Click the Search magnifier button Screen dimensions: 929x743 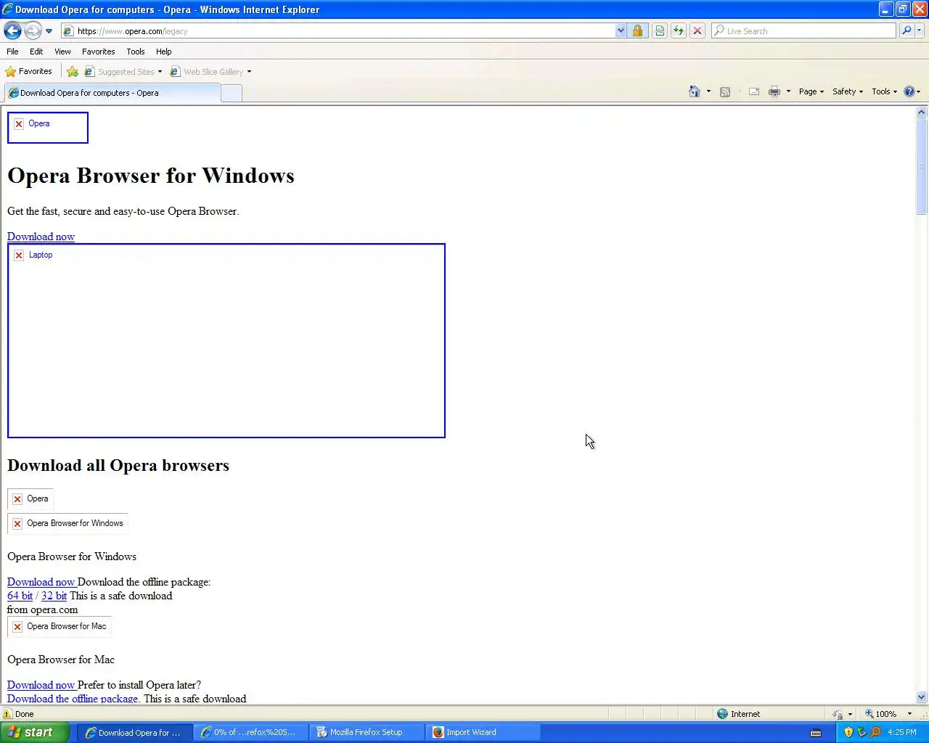[x=907, y=31]
